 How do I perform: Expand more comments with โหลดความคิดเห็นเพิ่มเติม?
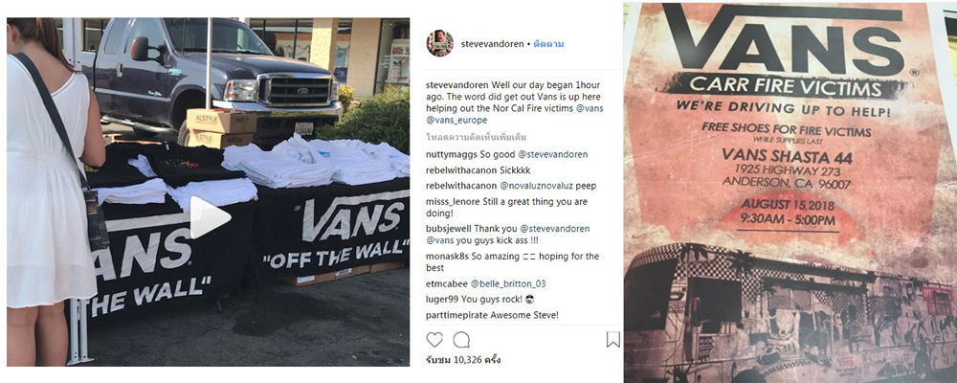coord(476,137)
